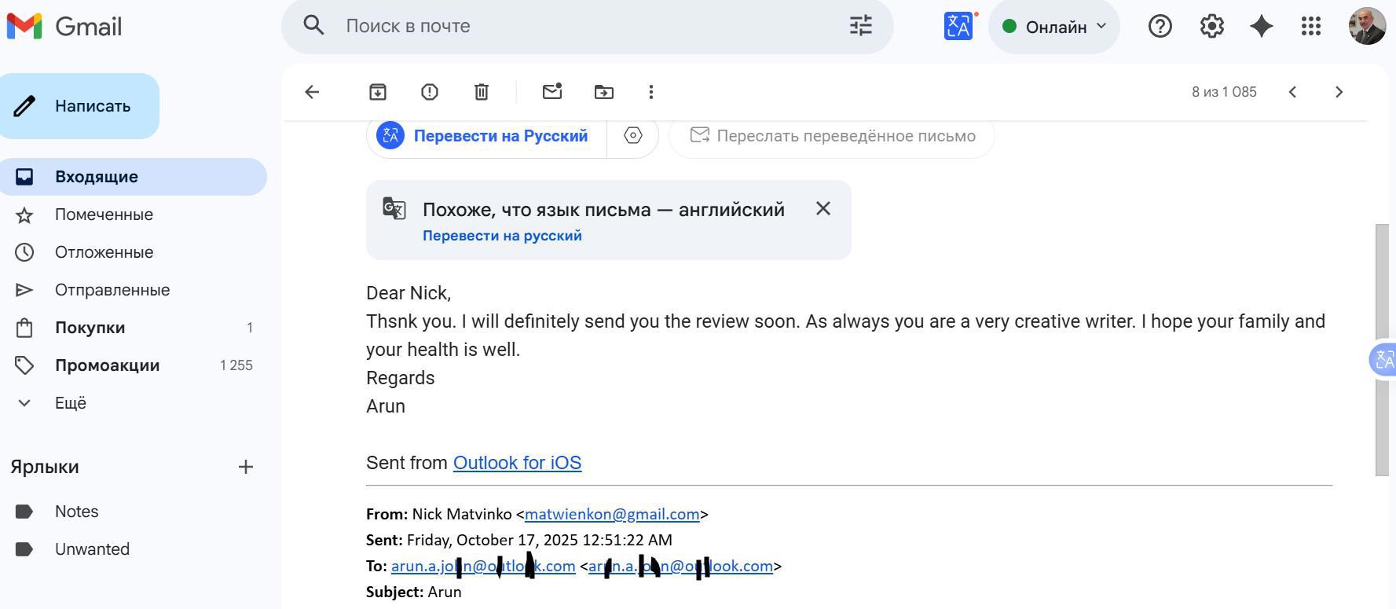Click the Написать compose button

coord(80,106)
